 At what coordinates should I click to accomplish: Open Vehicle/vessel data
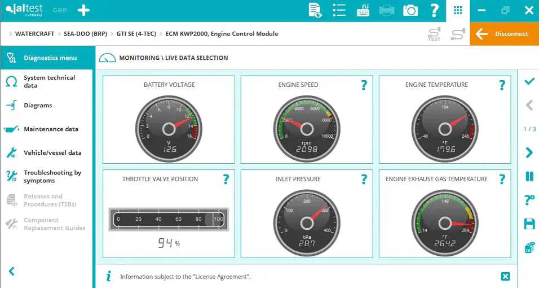(x=46, y=152)
